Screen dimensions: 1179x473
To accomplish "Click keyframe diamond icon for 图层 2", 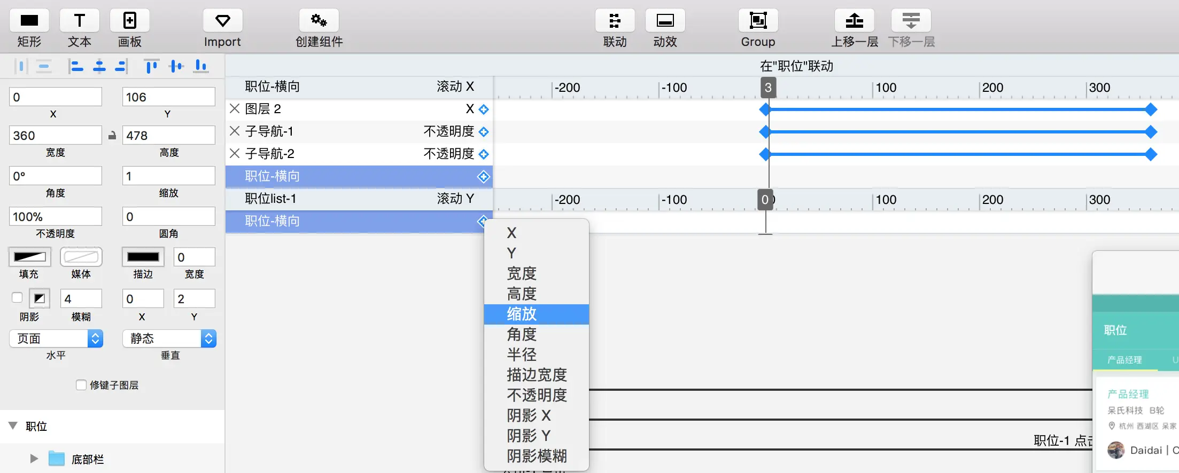I will pyautogui.click(x=484, y=109).
